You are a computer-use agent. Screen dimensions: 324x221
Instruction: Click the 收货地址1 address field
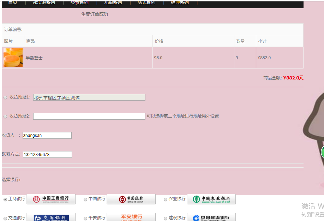coord(89,97)
